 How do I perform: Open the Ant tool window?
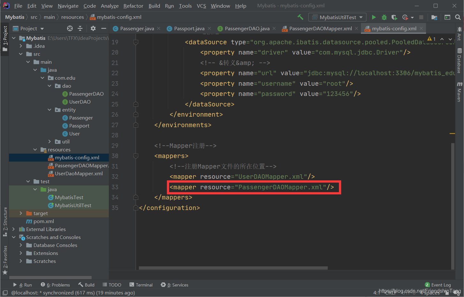tap(459, 34)
